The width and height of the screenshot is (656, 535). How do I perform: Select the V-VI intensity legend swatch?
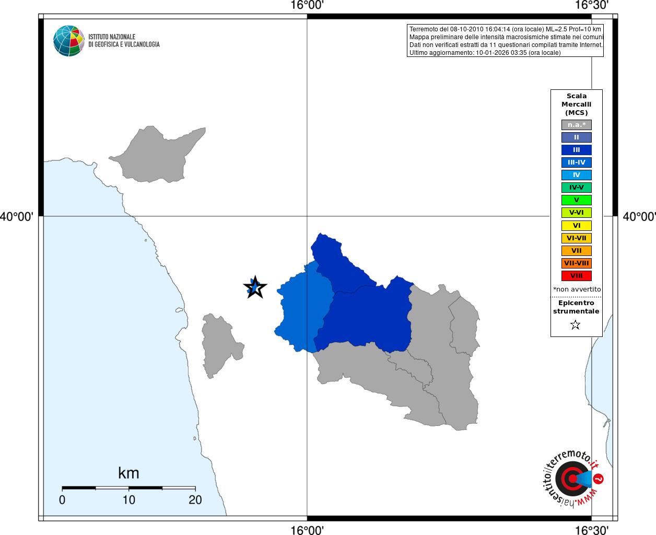pos(577,213)
